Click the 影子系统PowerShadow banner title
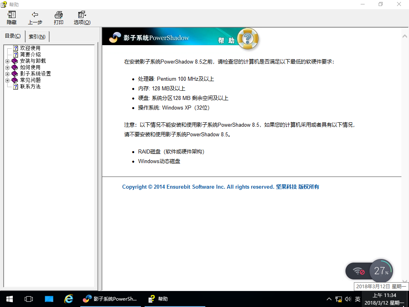The height and width of the screenshot is (307, 409). coord(156,38)
